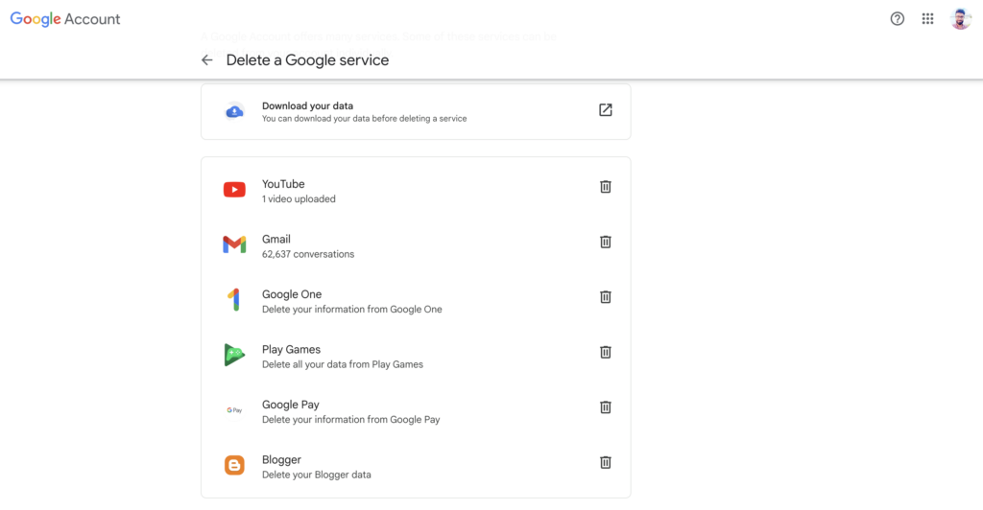The width and height of the screenshot is (983, 510).
Task: Open the Google apps grid launcher
Action: pos(928,19)
